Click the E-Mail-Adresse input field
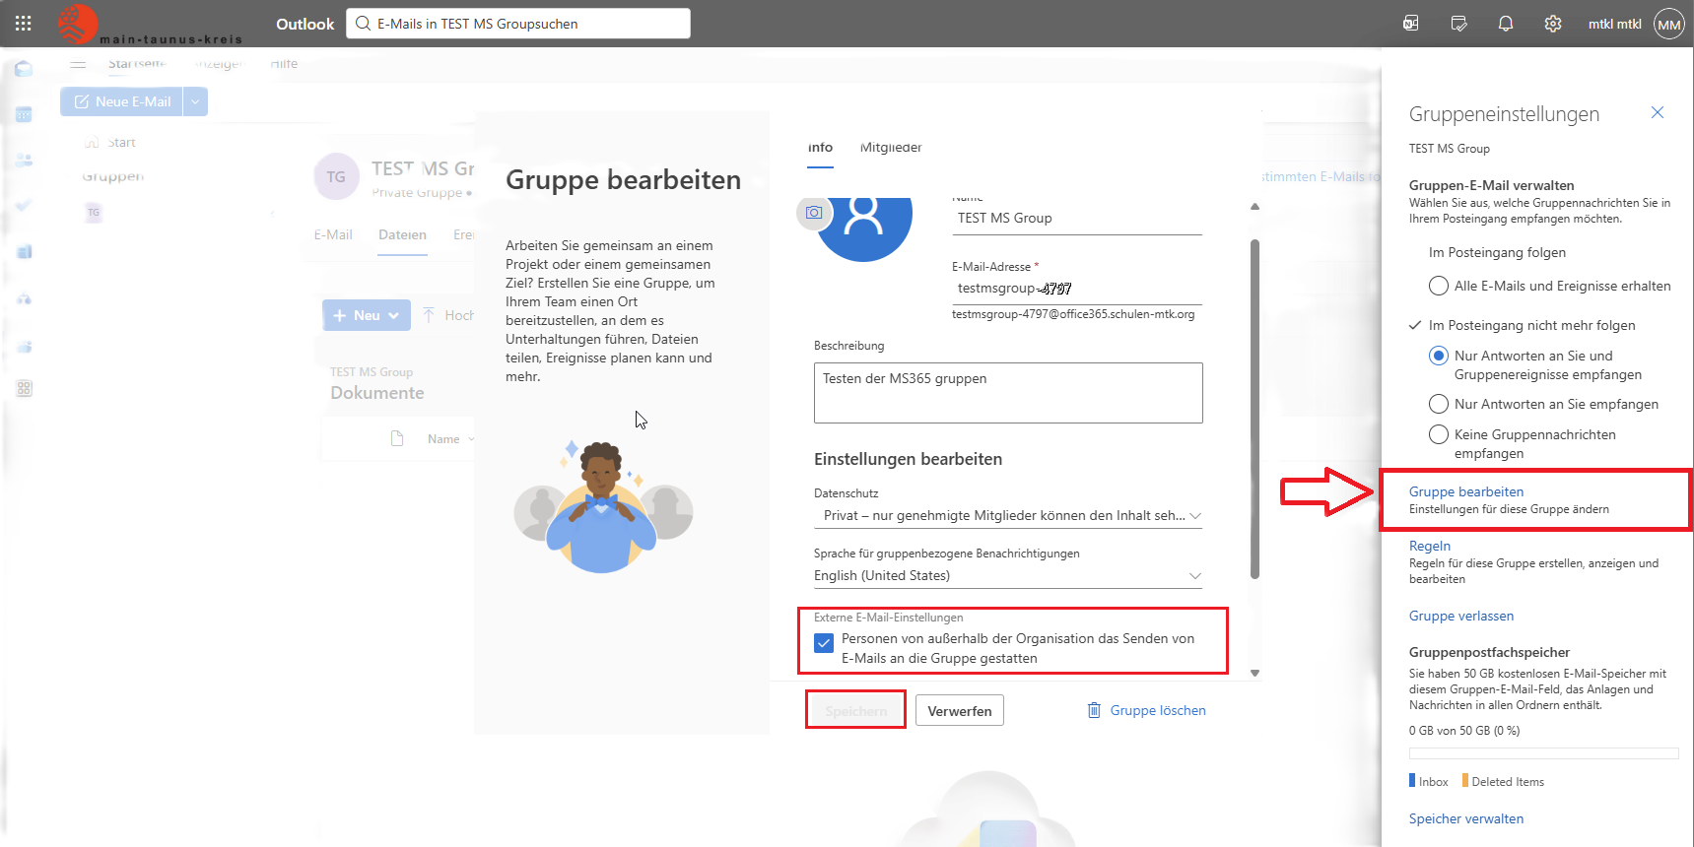 1077,289
